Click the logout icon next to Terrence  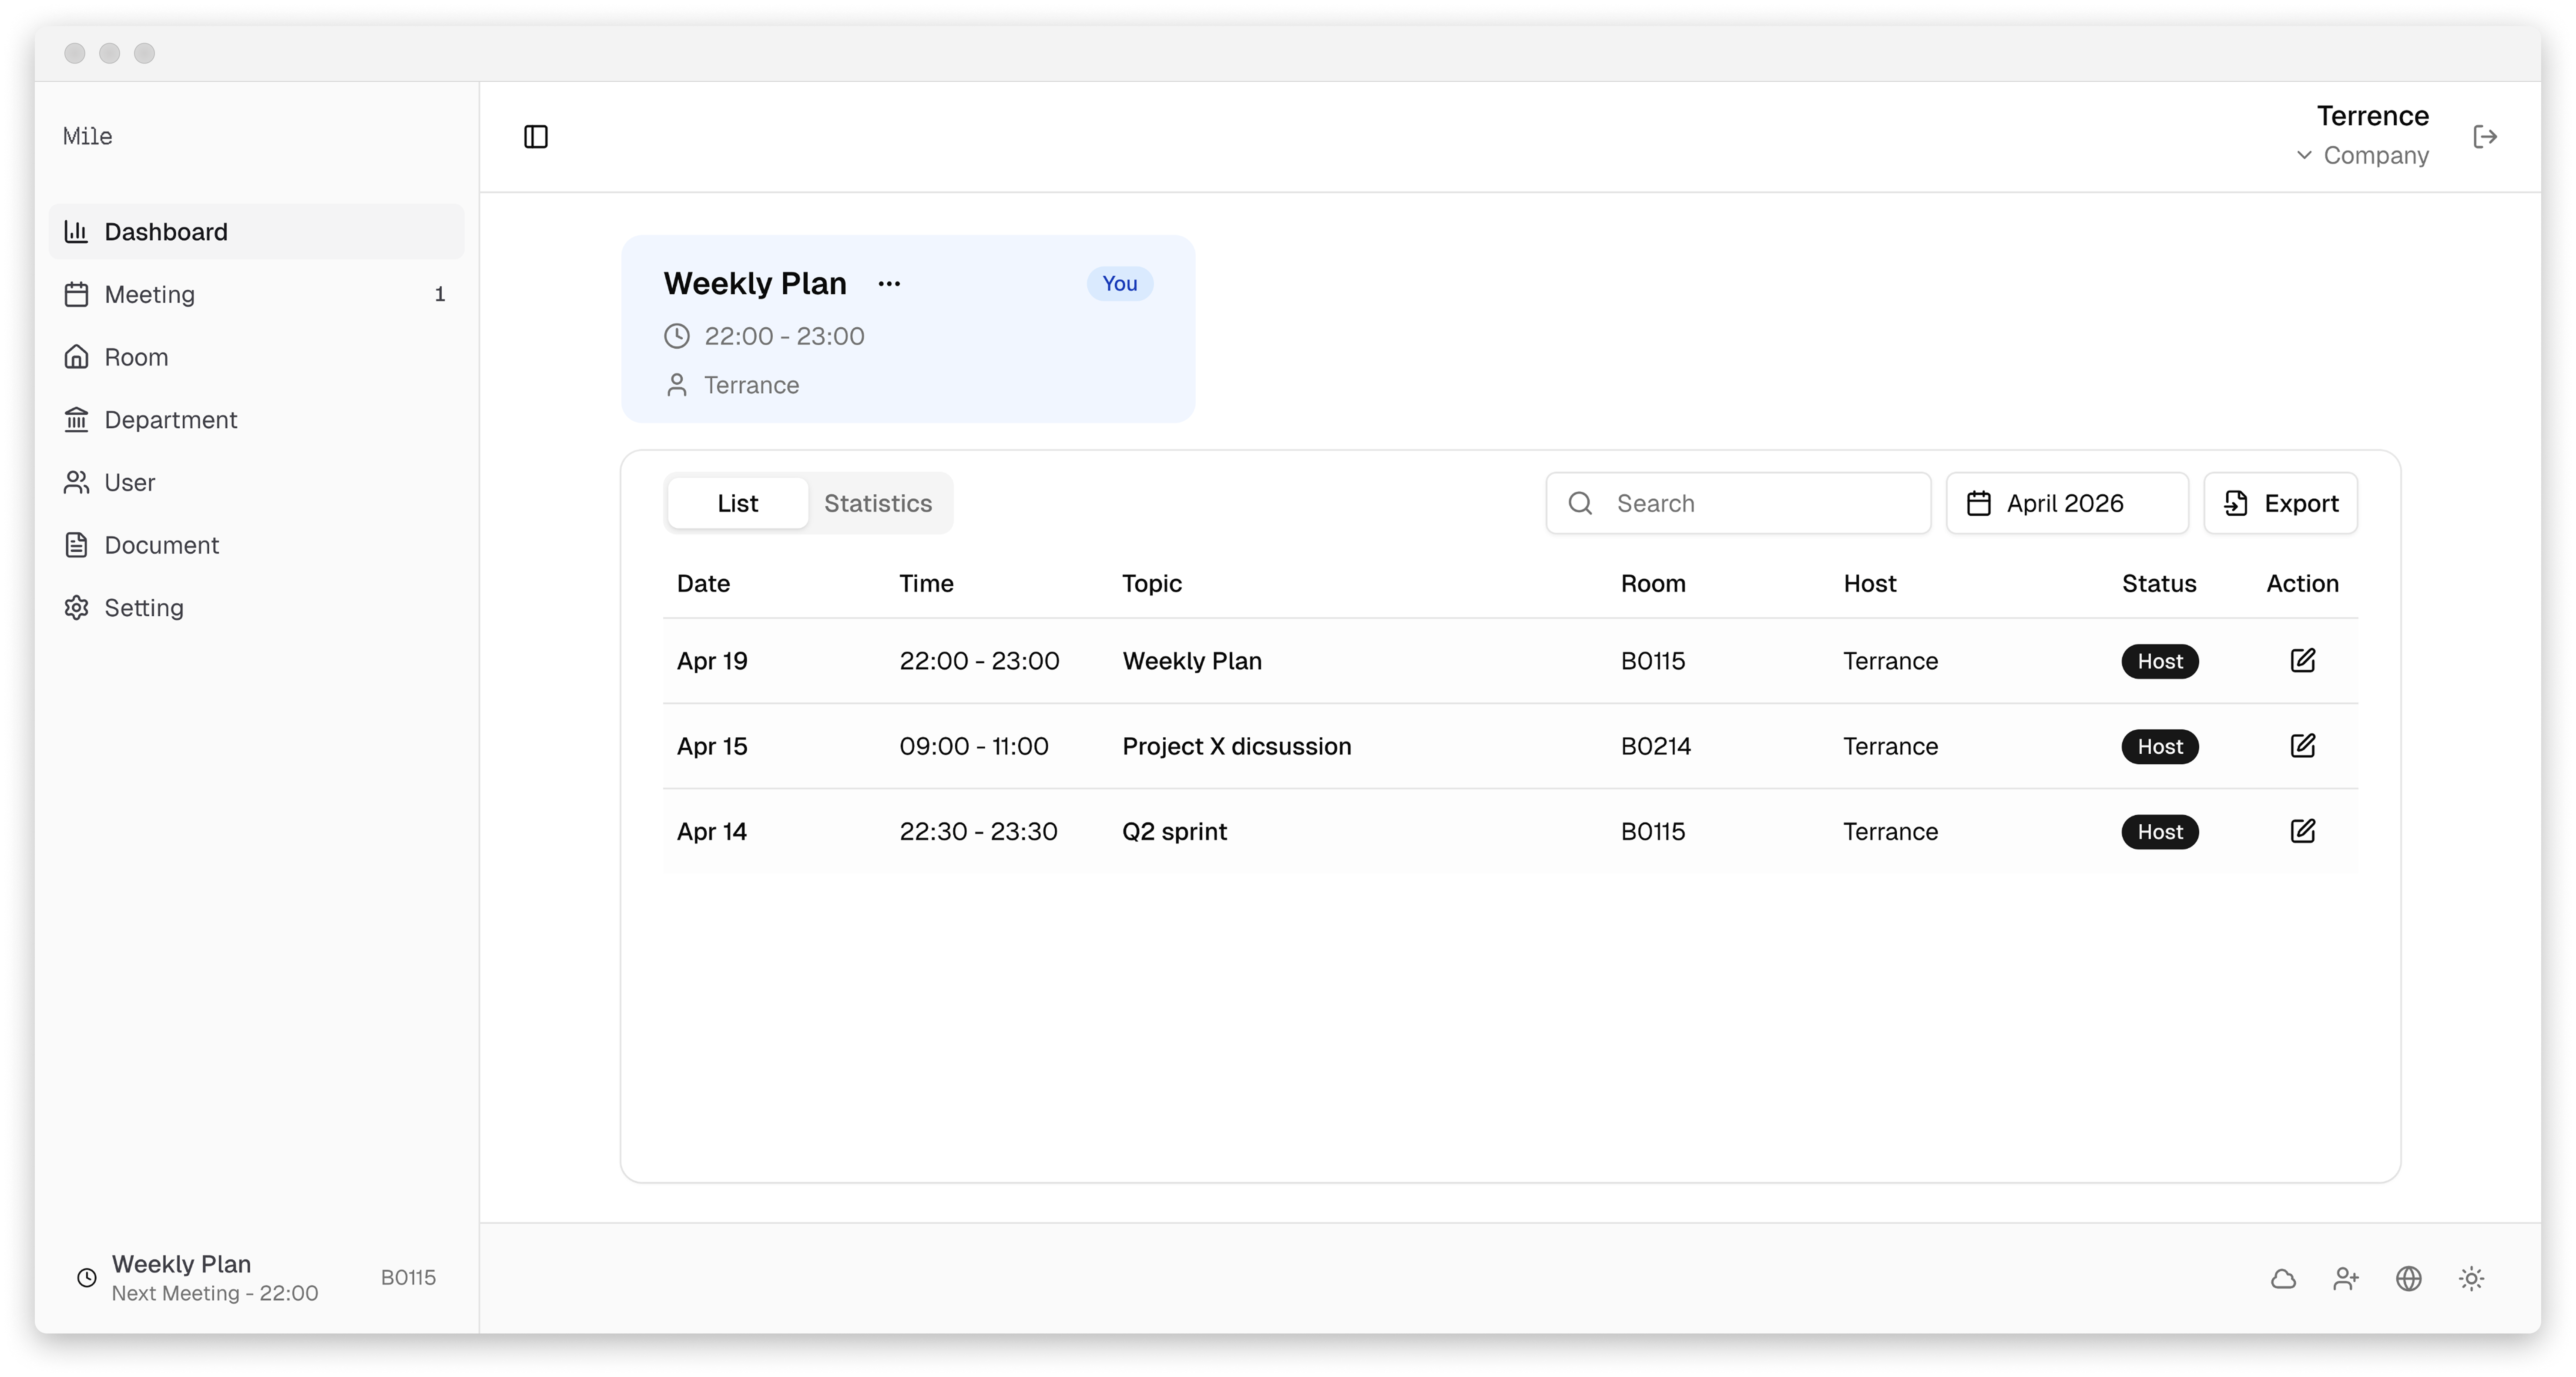2485,137
